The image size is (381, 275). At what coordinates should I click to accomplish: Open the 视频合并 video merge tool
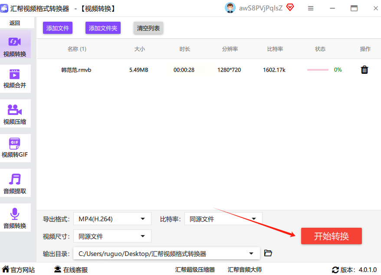[x=15, y=79]
